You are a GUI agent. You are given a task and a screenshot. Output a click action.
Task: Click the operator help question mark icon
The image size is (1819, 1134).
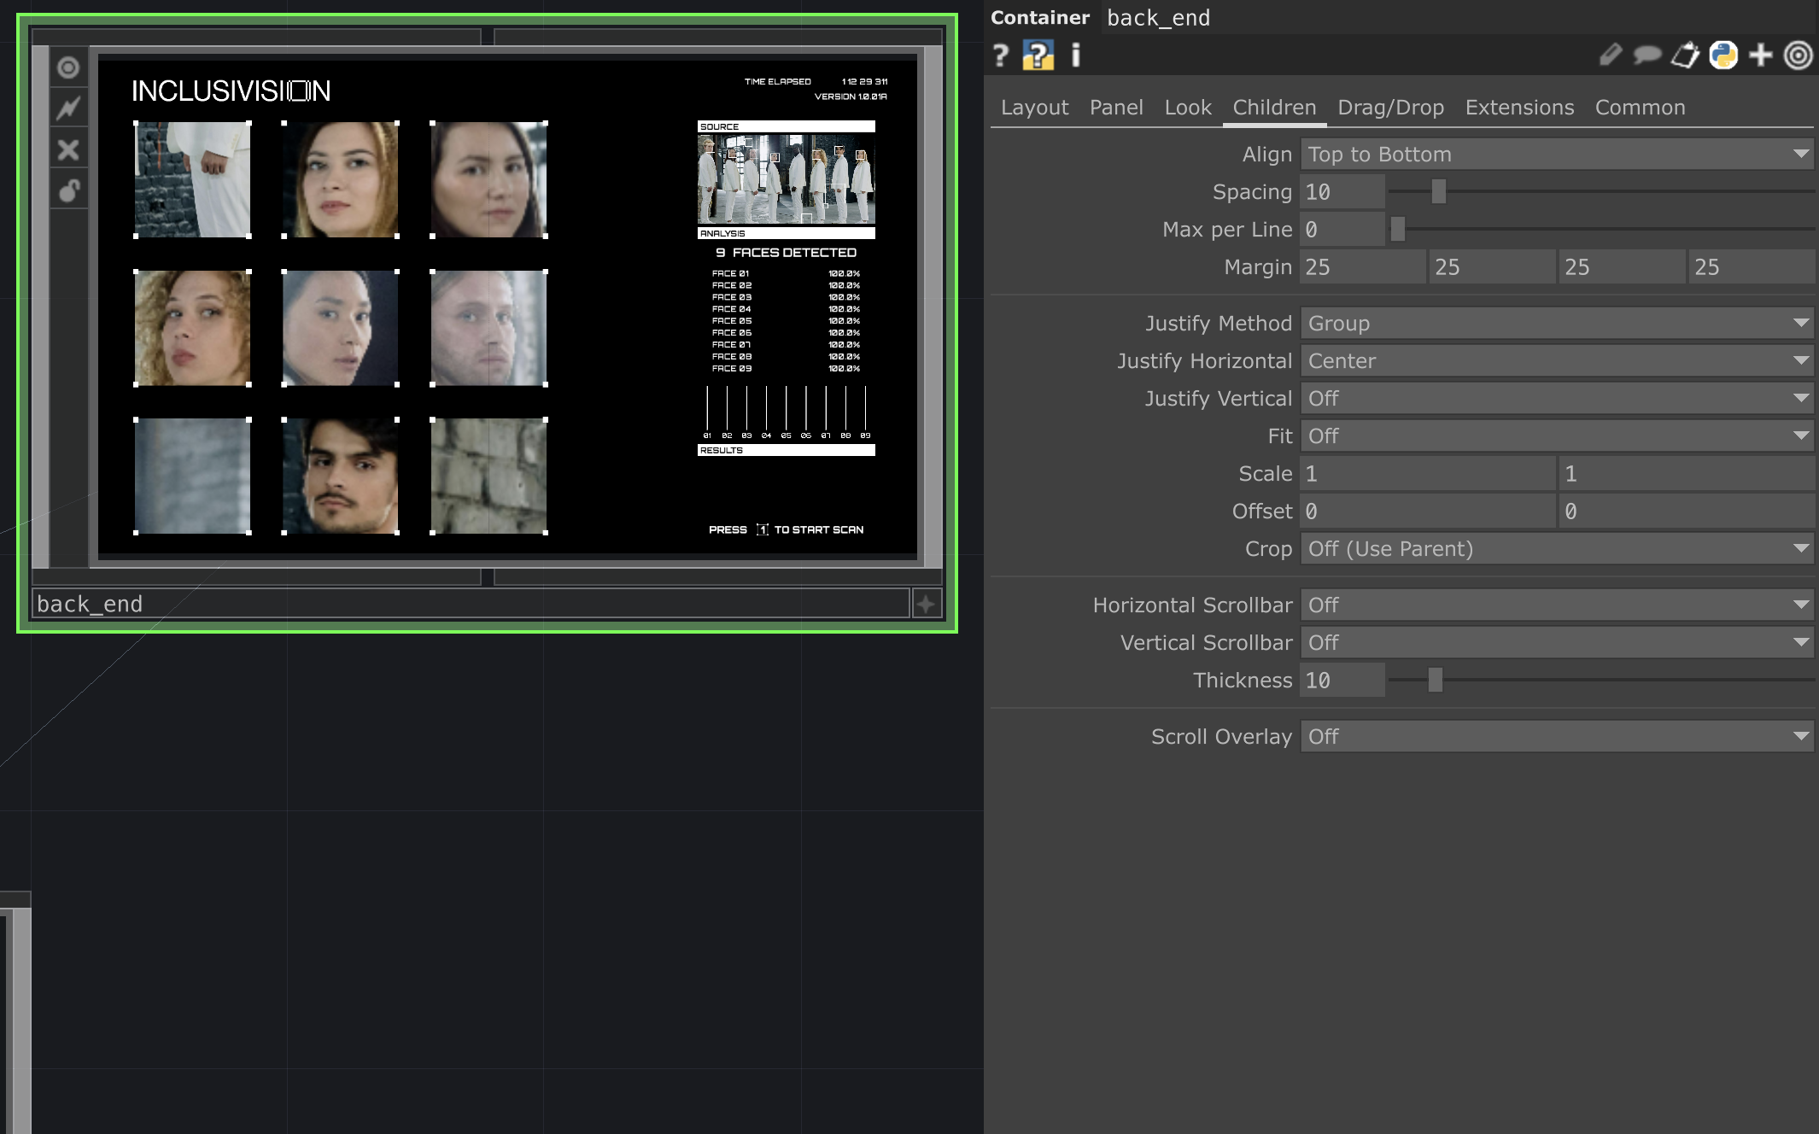1001,56
